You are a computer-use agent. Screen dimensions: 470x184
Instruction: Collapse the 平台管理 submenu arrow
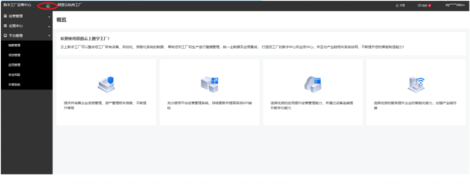tap(49, 36)
